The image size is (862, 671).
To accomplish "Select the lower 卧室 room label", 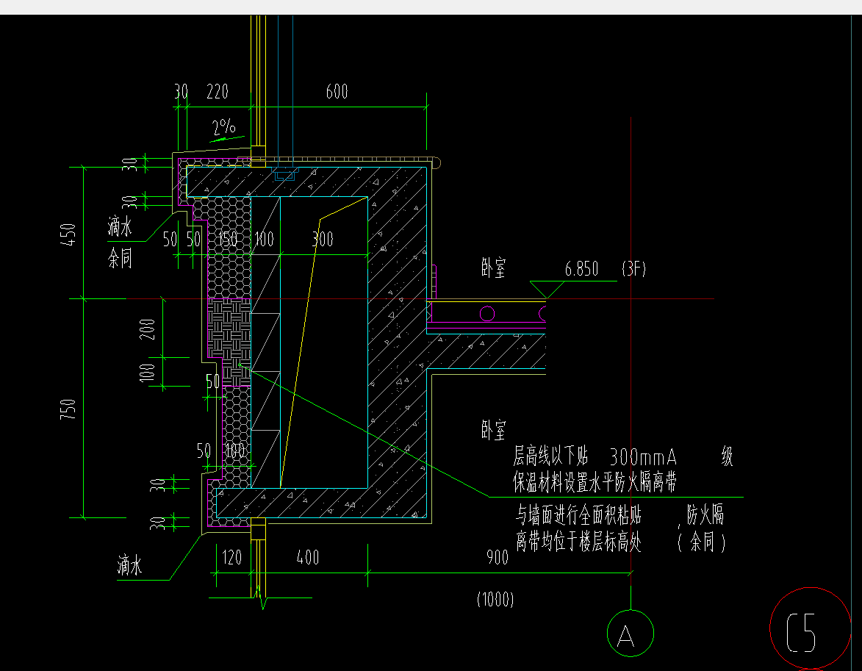I will coord(494,430).
